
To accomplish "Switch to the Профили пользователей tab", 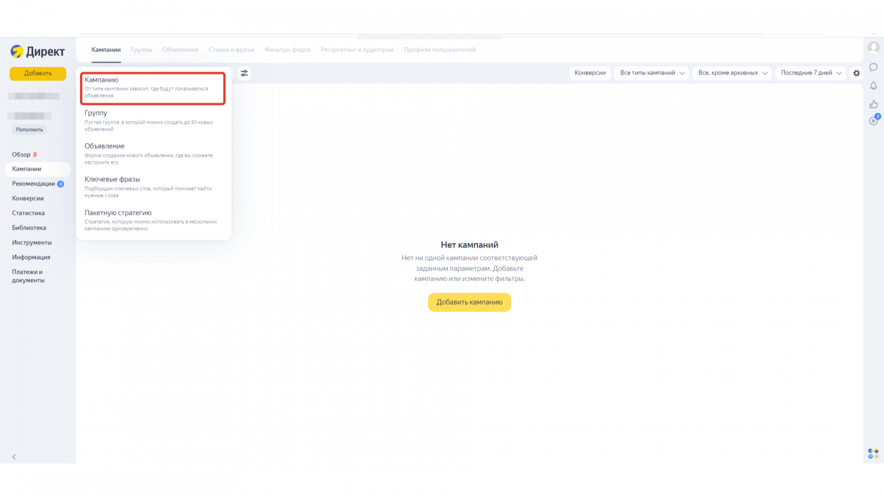I will click(440, 50).
